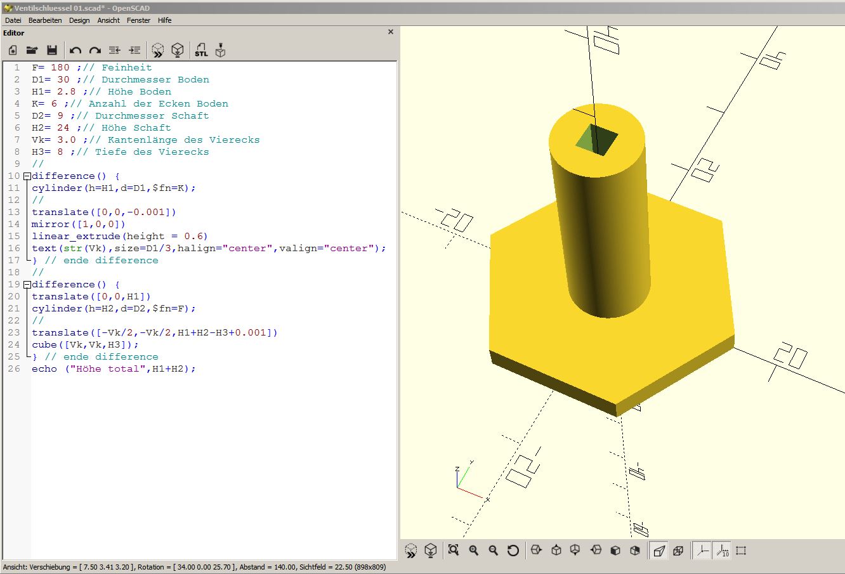Screen dimensions: 845x574
Task: Click the square socket on the shaft top
Action: tap(598, 140)
